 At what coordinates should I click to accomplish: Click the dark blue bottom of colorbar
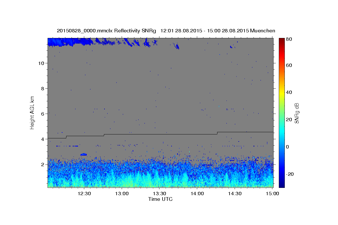click(x=282, y=185)
